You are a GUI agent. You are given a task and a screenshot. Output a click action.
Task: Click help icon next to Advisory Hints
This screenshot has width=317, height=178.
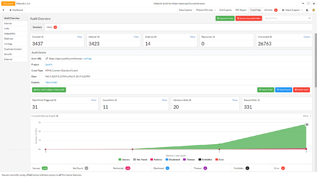point(190,100)
